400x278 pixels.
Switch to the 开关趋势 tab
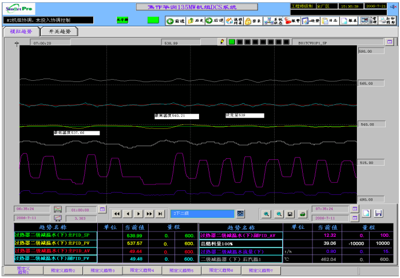pos(58,32)
